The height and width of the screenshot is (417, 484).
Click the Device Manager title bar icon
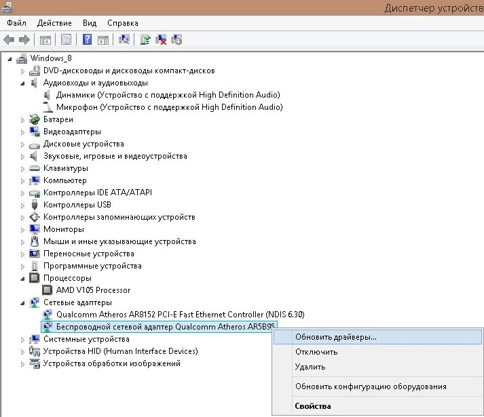(x=6, y=7)
